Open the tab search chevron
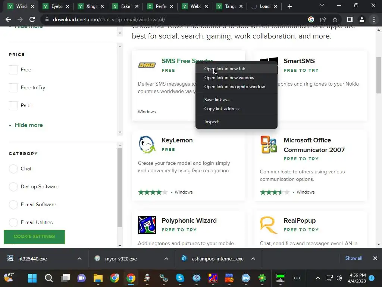Image resolution: width=382 pixels, height=287 pixels. point(322,5)
